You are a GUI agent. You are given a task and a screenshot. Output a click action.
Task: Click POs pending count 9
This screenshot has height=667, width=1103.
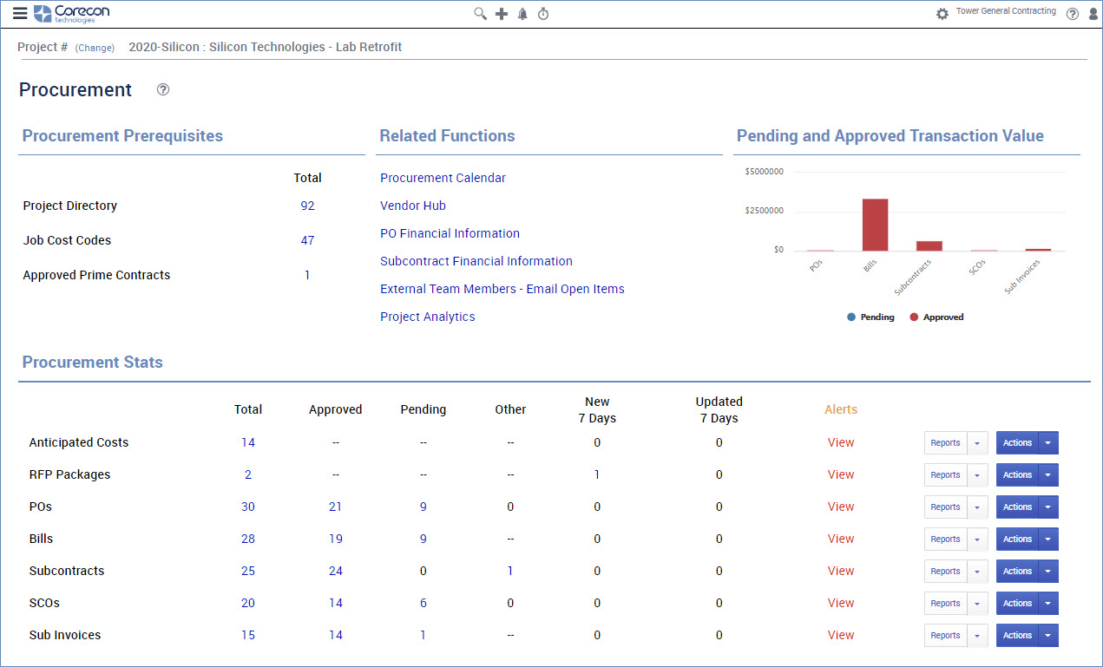point(423,507)
